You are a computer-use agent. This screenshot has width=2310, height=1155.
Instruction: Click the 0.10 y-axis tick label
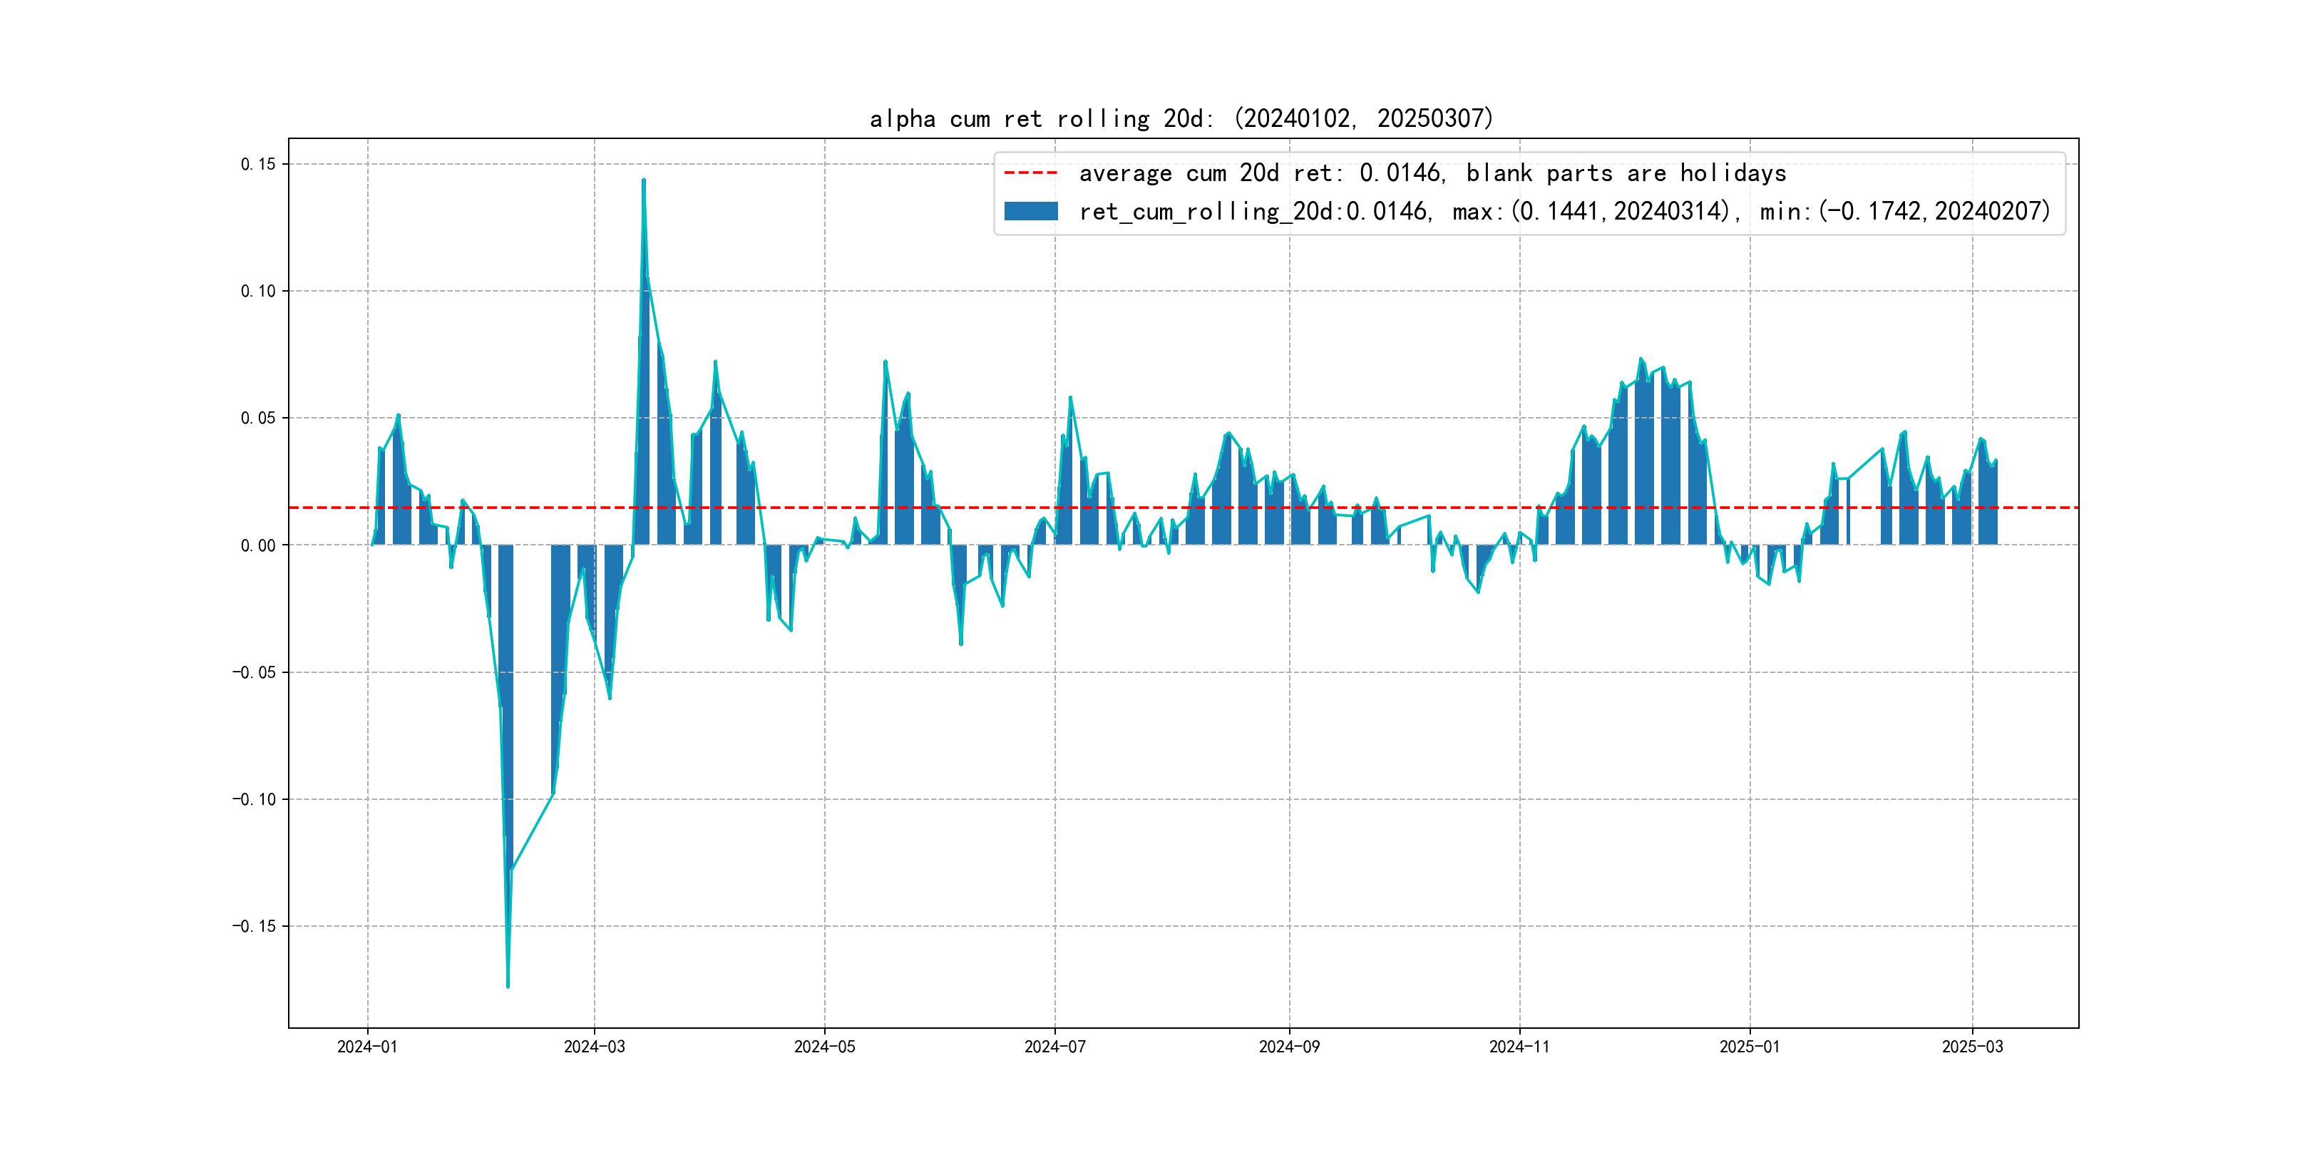click(x=257, y=291)
